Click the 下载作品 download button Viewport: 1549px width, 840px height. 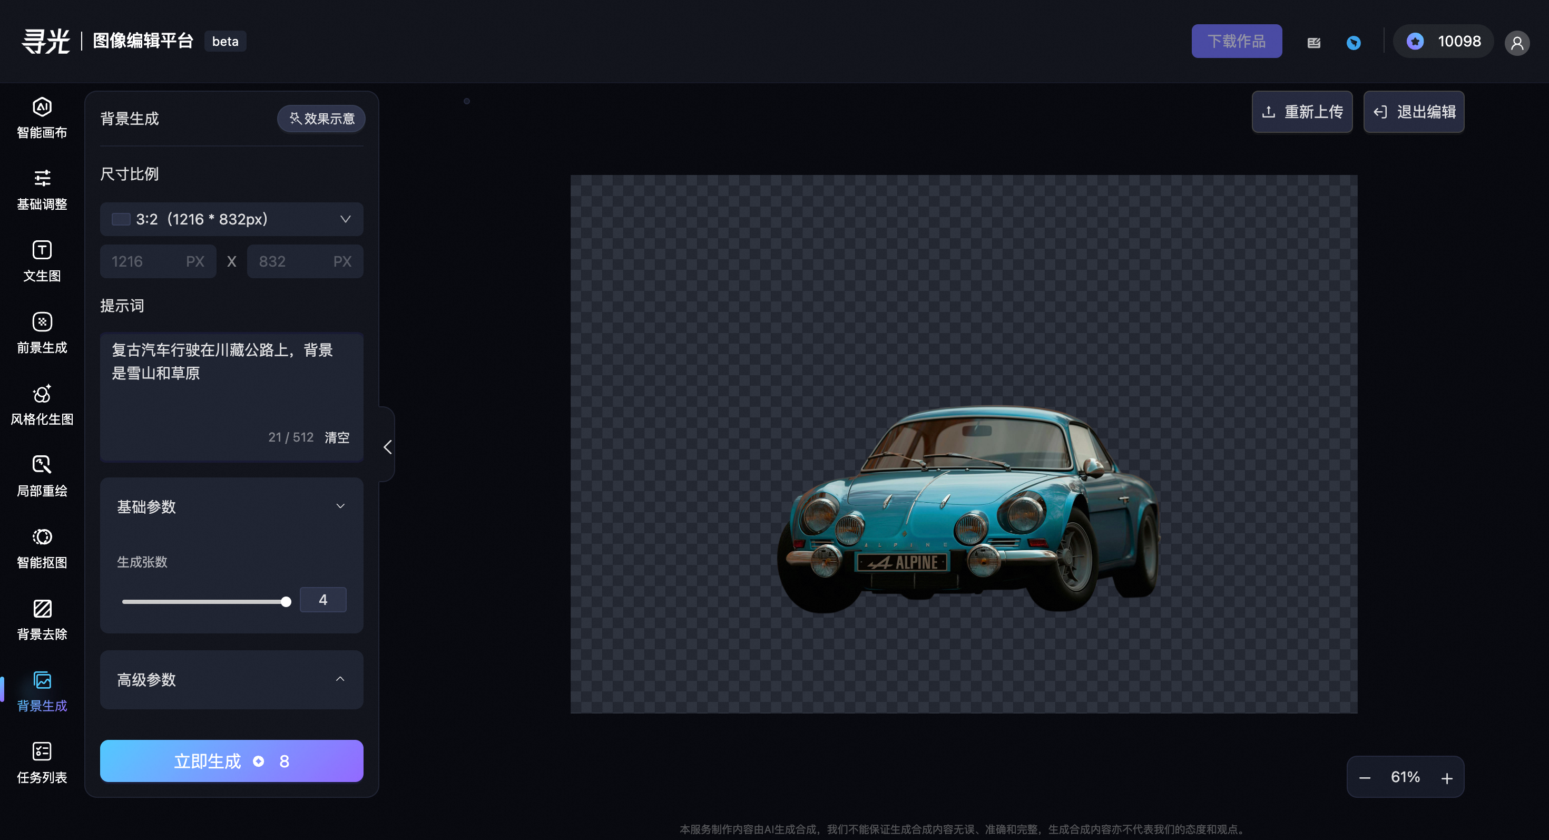1237,41
